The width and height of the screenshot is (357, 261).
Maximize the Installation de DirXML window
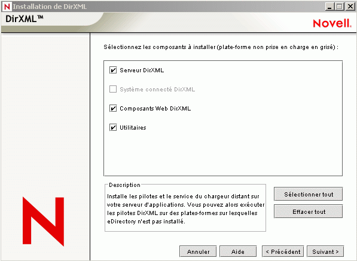click(x=340, y=7)
